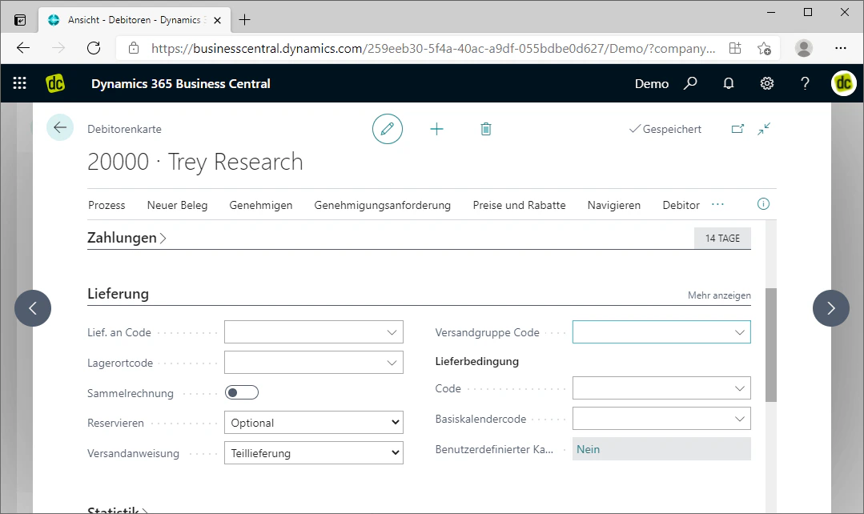Click the back arrow on Debitorenkarte

click(x=59, y=128)
